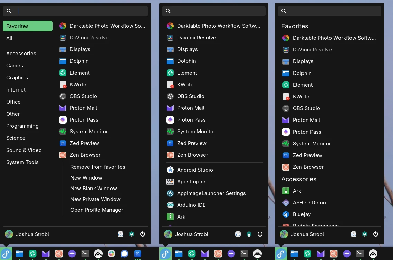Viewport: 393px width, 260px height.
Task: Click OBS Studio icon in middle menu
Action: pos(170,96)
